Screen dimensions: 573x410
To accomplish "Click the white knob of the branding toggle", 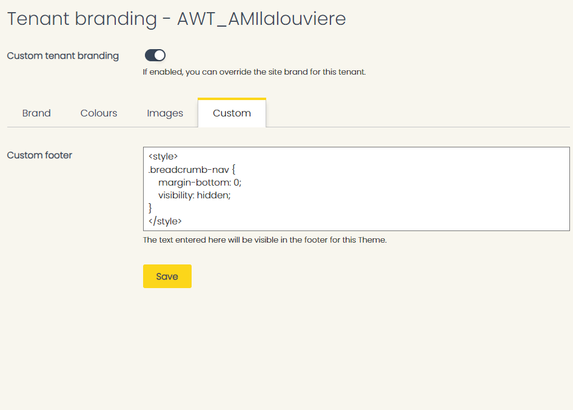I will point(159,56).
